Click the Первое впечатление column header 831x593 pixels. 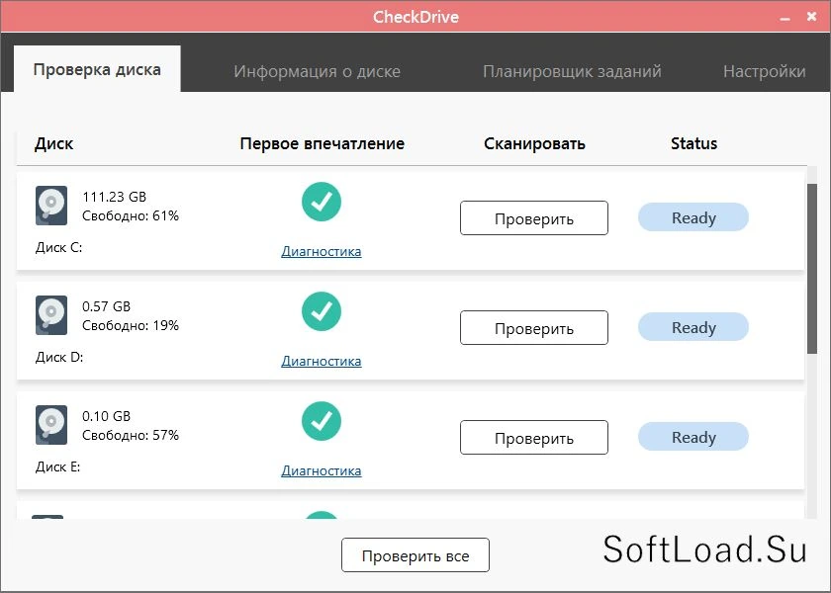[323, 143]
